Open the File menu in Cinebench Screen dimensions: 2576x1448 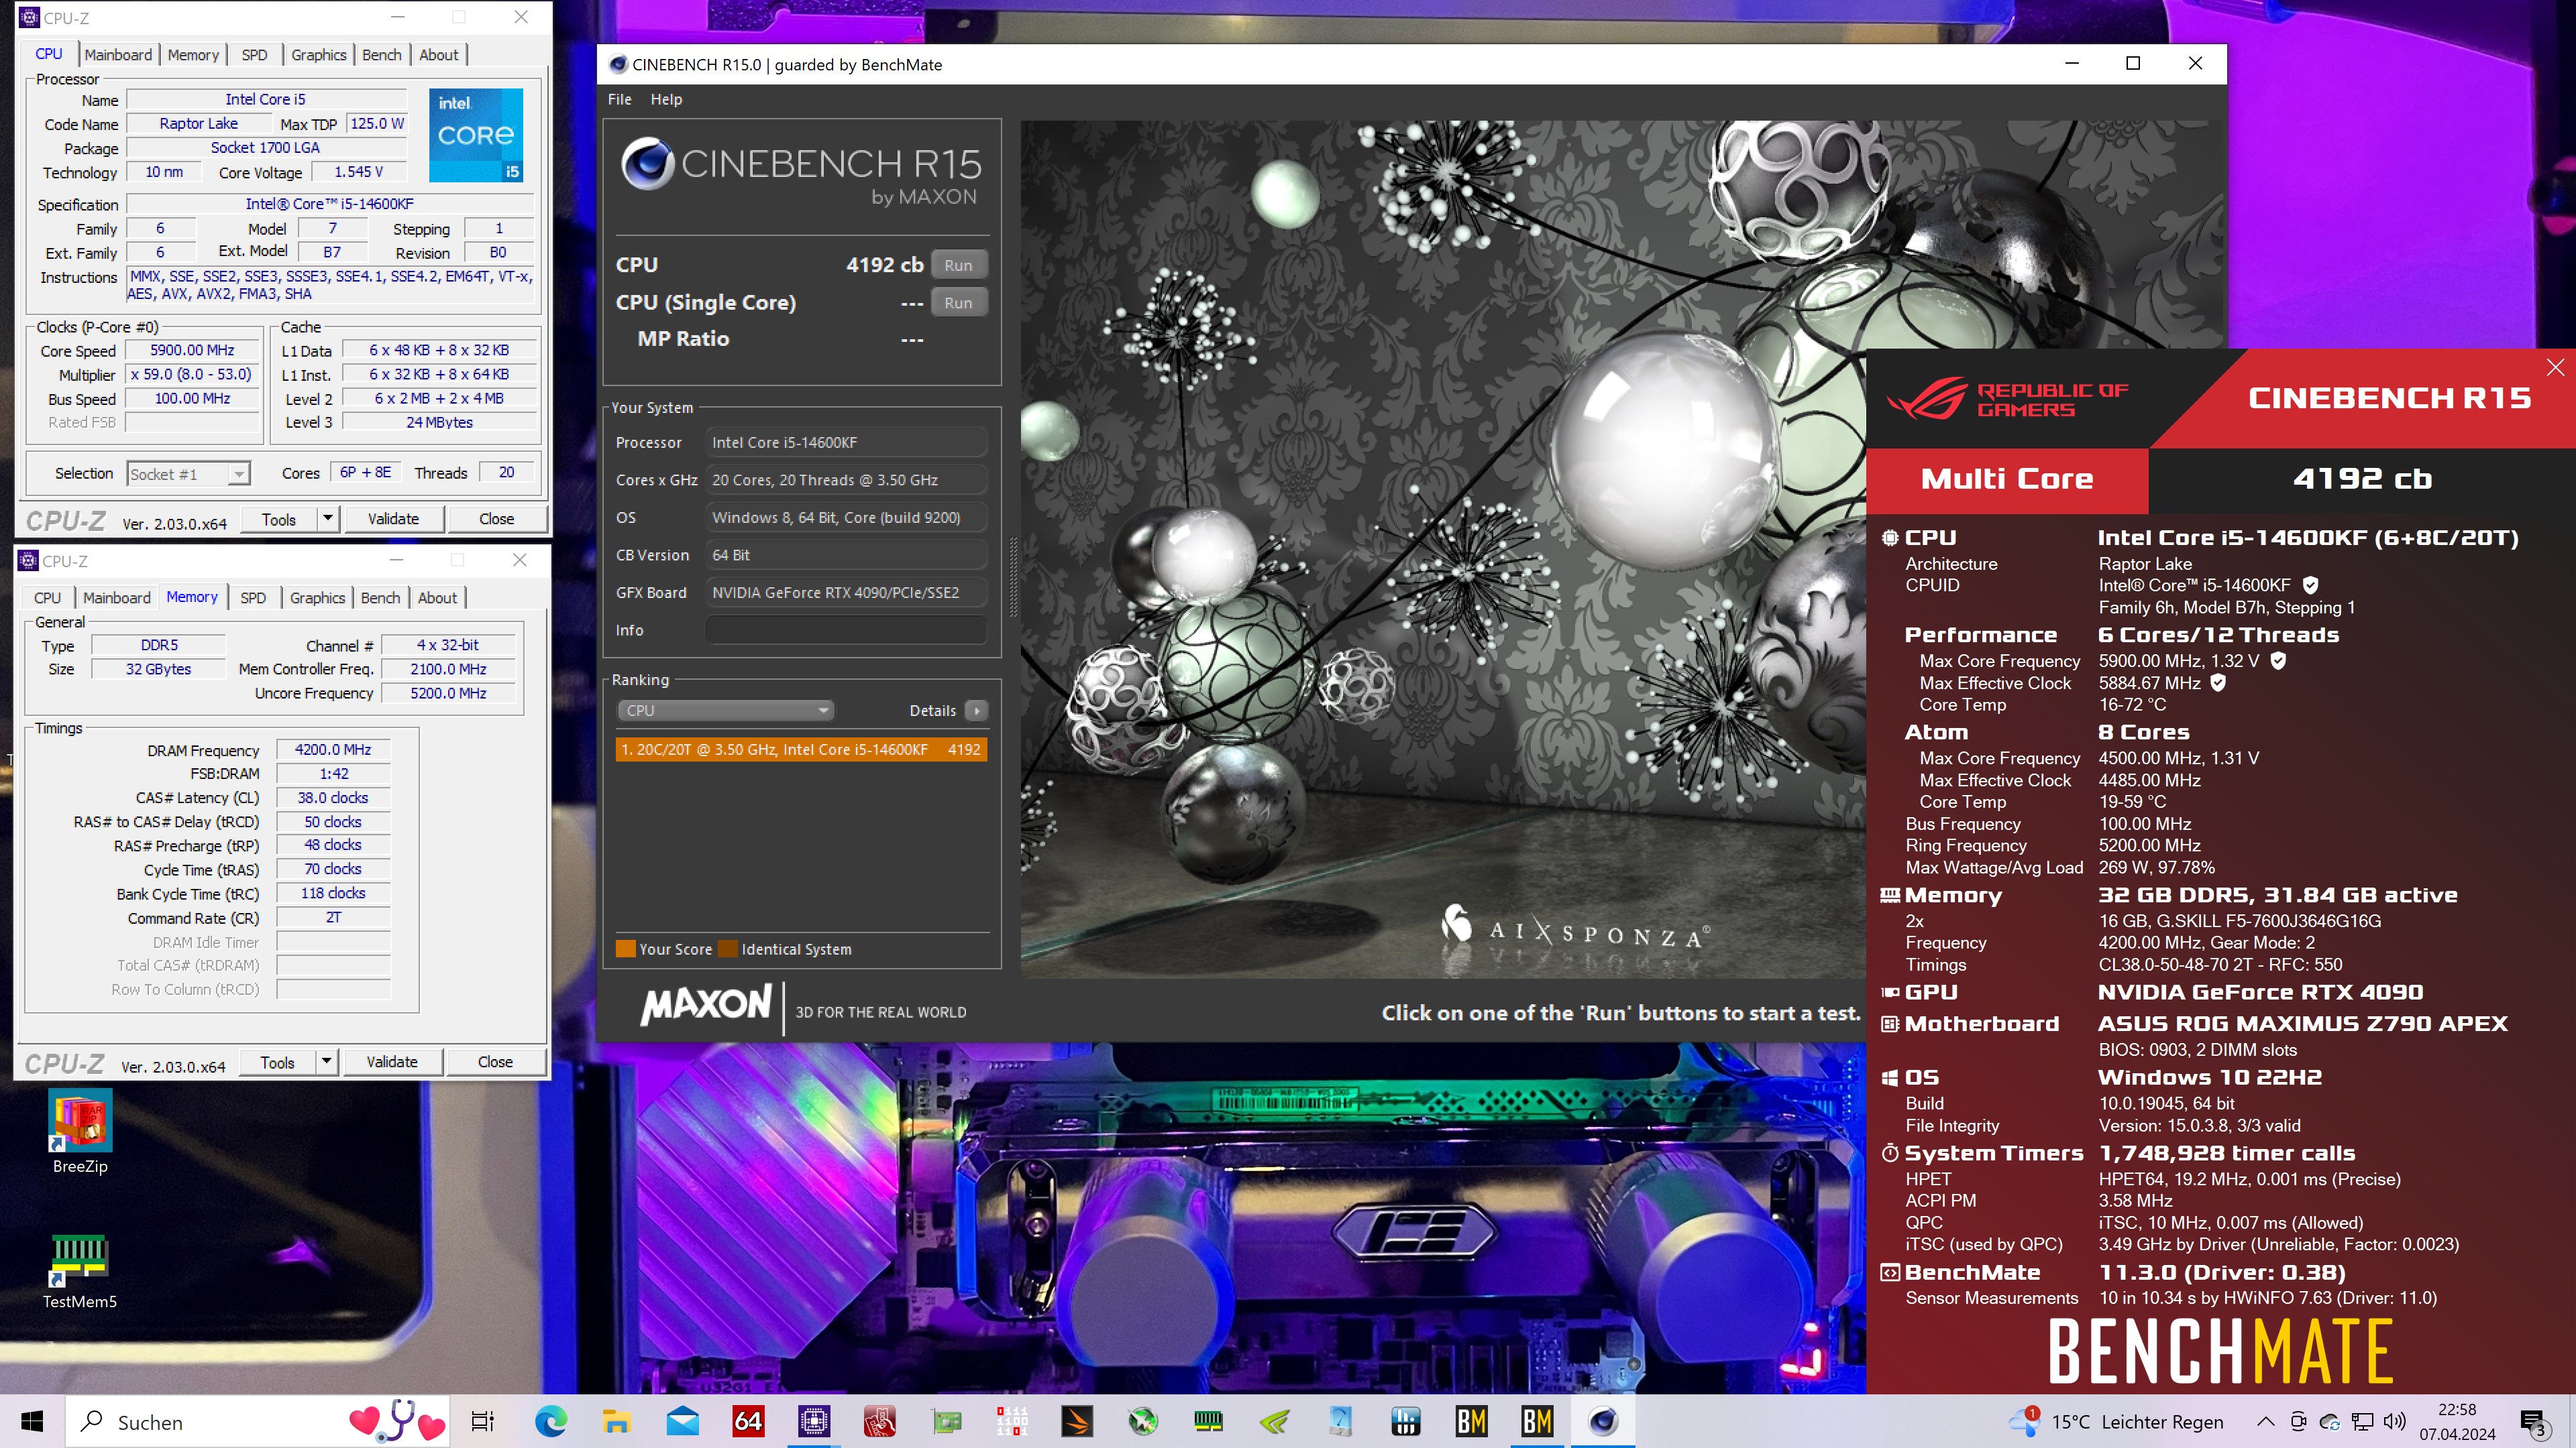tap(620, 99)
